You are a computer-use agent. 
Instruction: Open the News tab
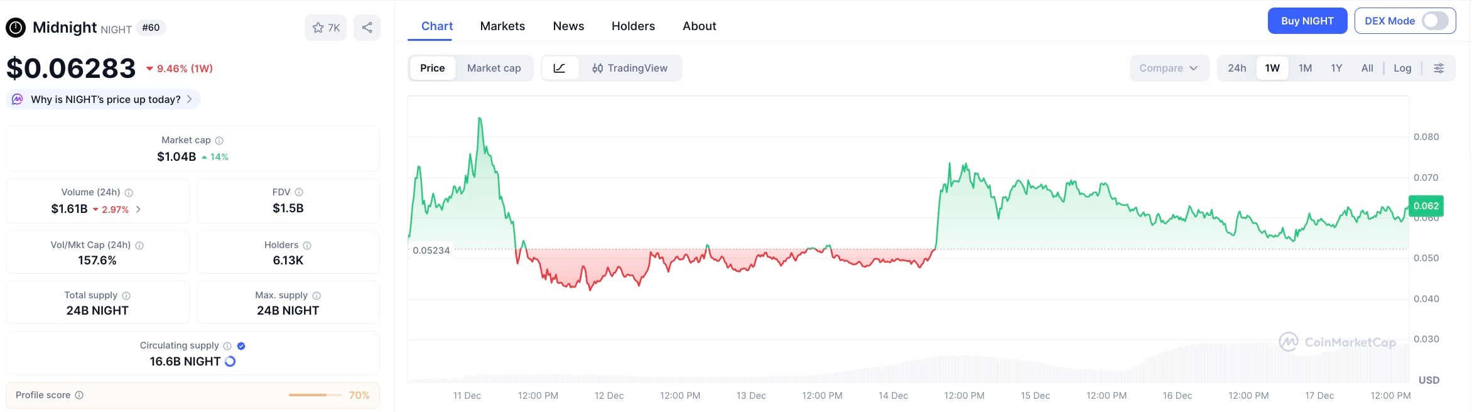coord(568,26)
